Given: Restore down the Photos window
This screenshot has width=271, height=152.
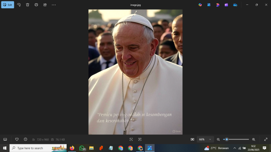Looking at the screenshot, I should coord(257,5).
